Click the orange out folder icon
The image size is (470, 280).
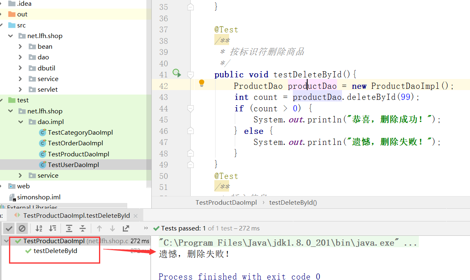12,14
